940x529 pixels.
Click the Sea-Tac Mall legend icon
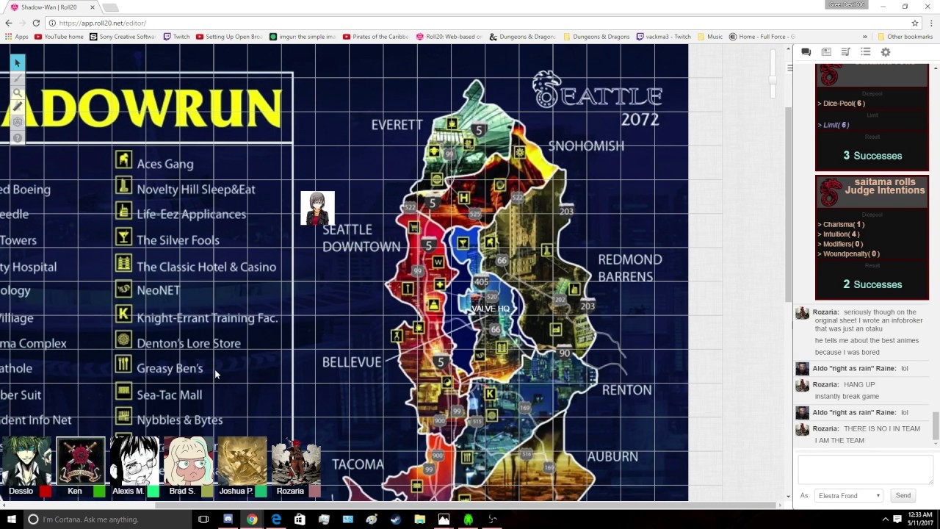[x=123, y=391]
